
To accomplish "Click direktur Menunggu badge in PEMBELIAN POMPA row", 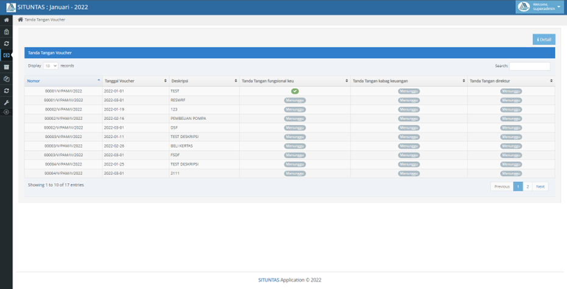I will [511, 119].
